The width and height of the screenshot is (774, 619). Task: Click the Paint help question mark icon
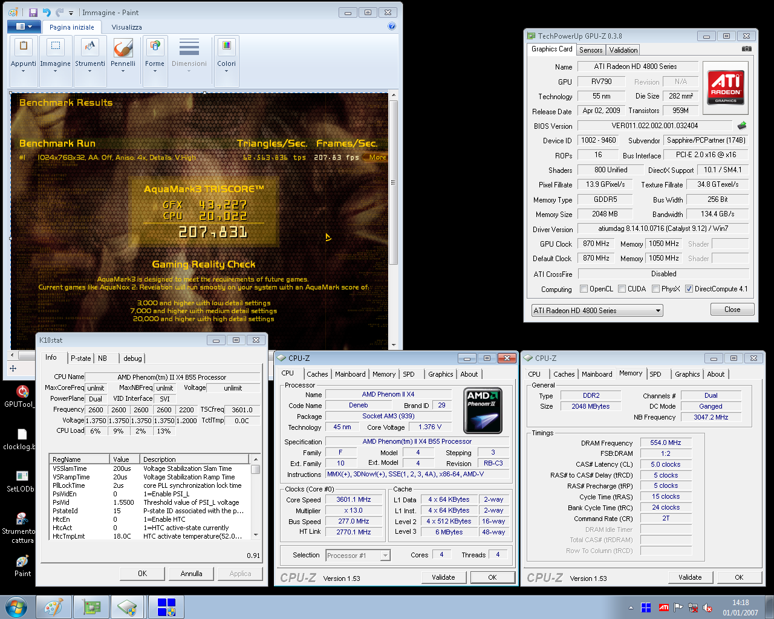[x=392, y=26]
